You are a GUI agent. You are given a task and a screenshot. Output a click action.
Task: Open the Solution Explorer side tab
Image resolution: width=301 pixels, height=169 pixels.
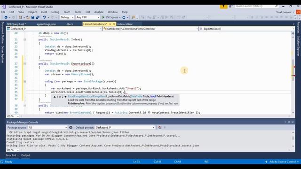pos(298,46)
